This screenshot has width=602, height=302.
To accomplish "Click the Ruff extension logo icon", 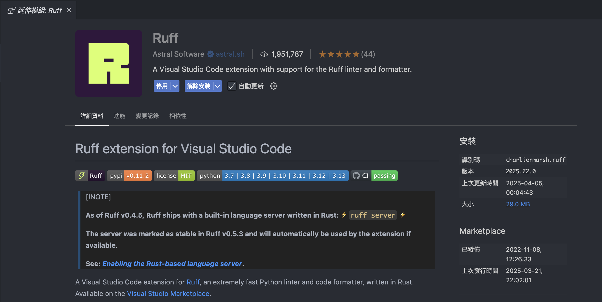I will [x=109, y=63].
